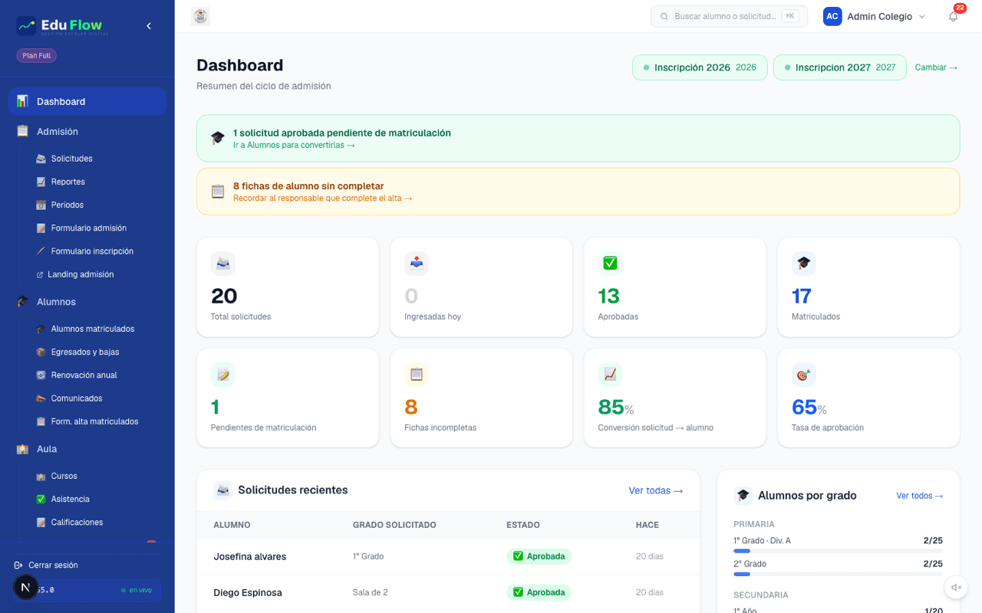Click the Cambiar period link
Viewport: 982px width, 613px height.
tap(936, 67)
